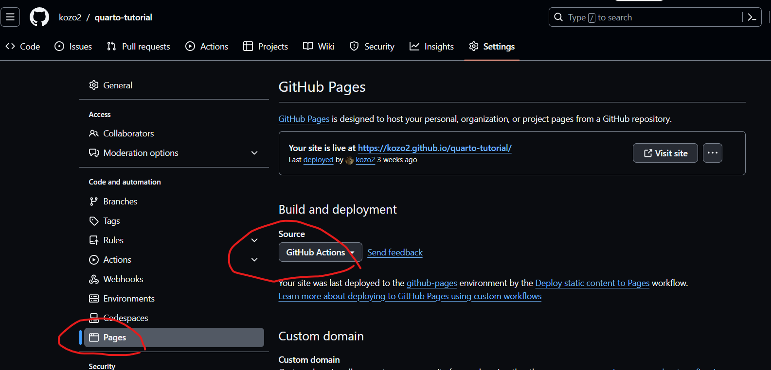This screenshot has width=771, height=370.
Task: Click the Webhooks icon in the sidebar
Action: (x=94, y=279)
